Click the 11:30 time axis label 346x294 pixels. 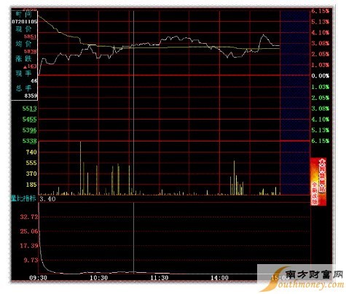click(x=159, y=278)
